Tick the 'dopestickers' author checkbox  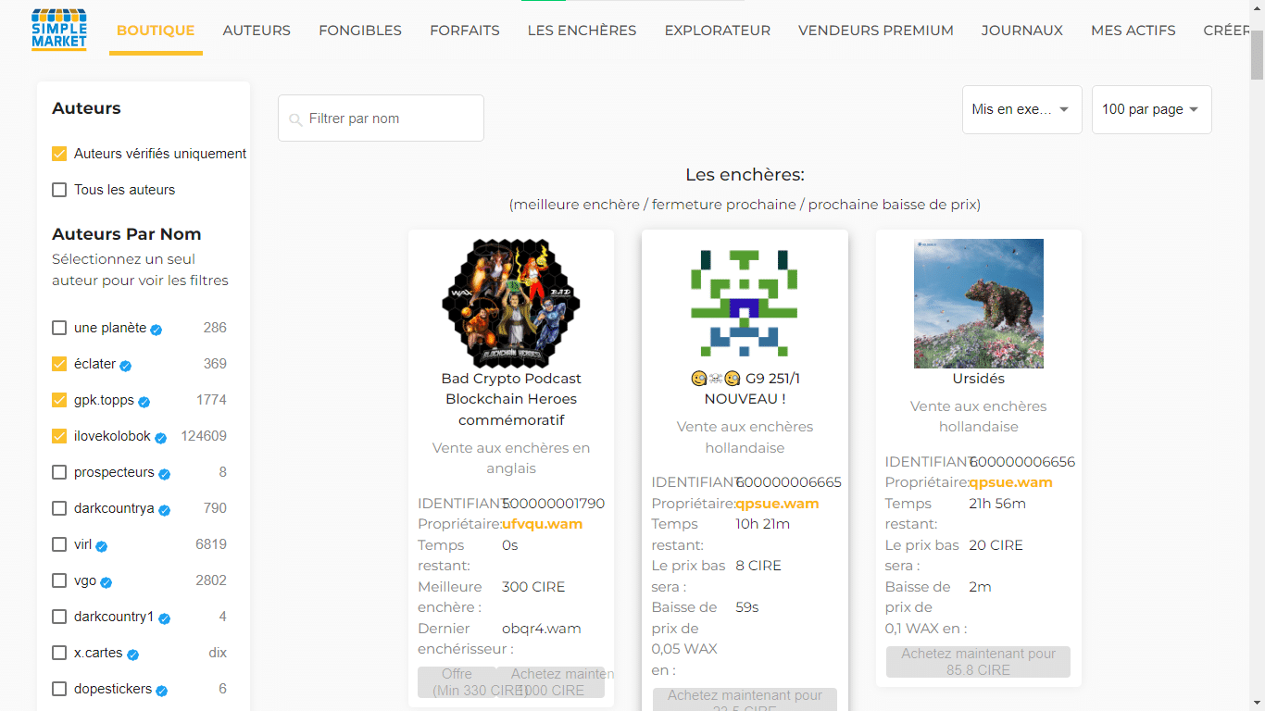59,689
